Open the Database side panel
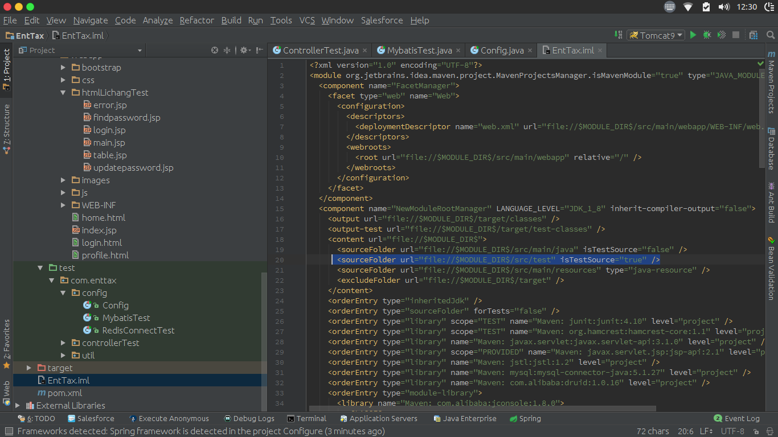The image size is (778, 437). pos(771,147)
